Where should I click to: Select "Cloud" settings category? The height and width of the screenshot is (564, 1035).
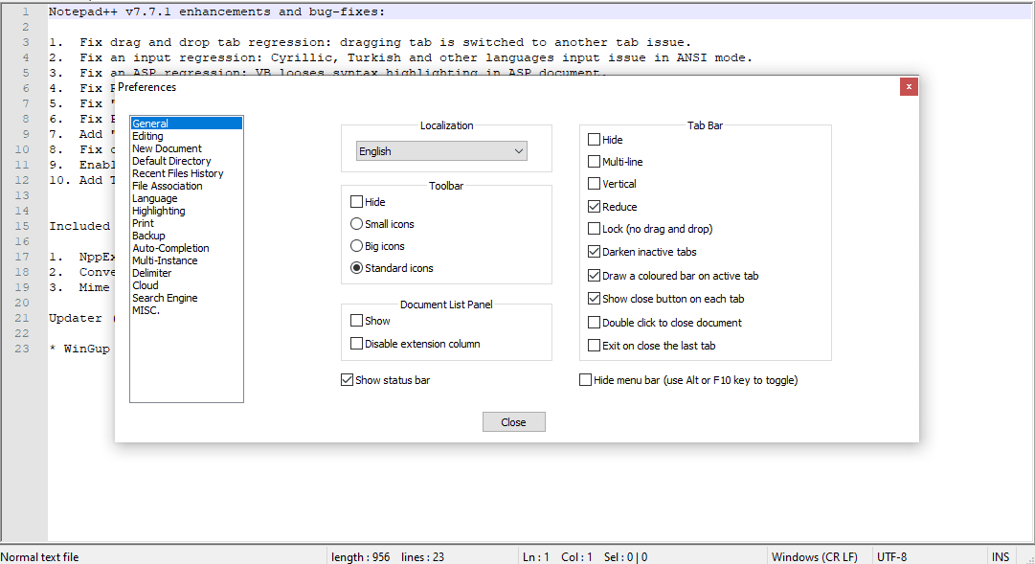[x=145, y=284]
